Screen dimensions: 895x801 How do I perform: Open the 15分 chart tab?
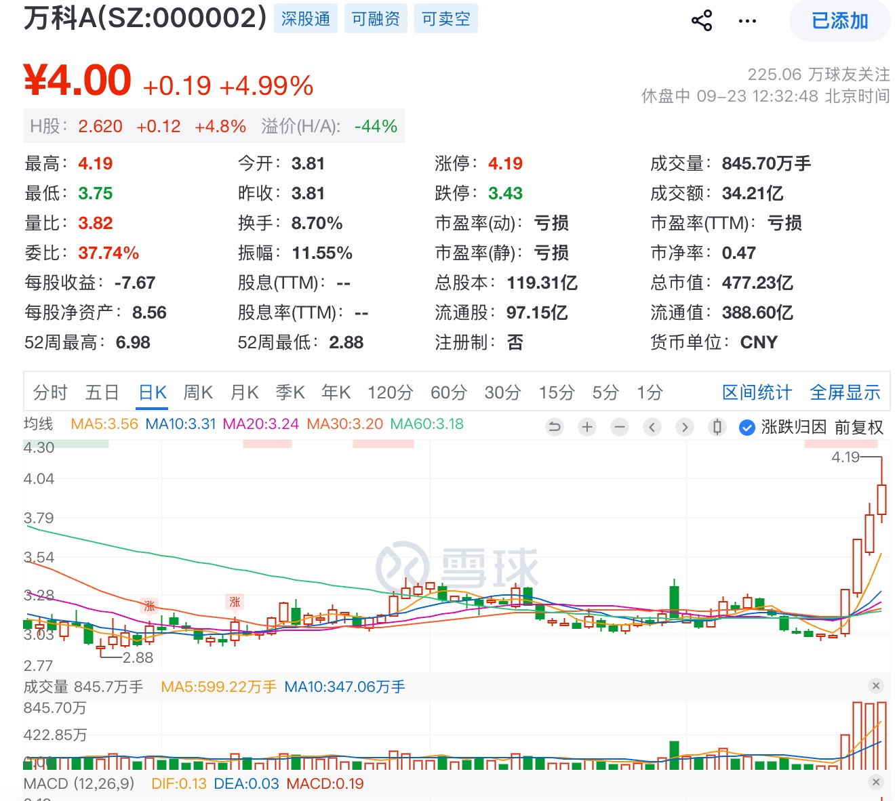tap(557, 392)
